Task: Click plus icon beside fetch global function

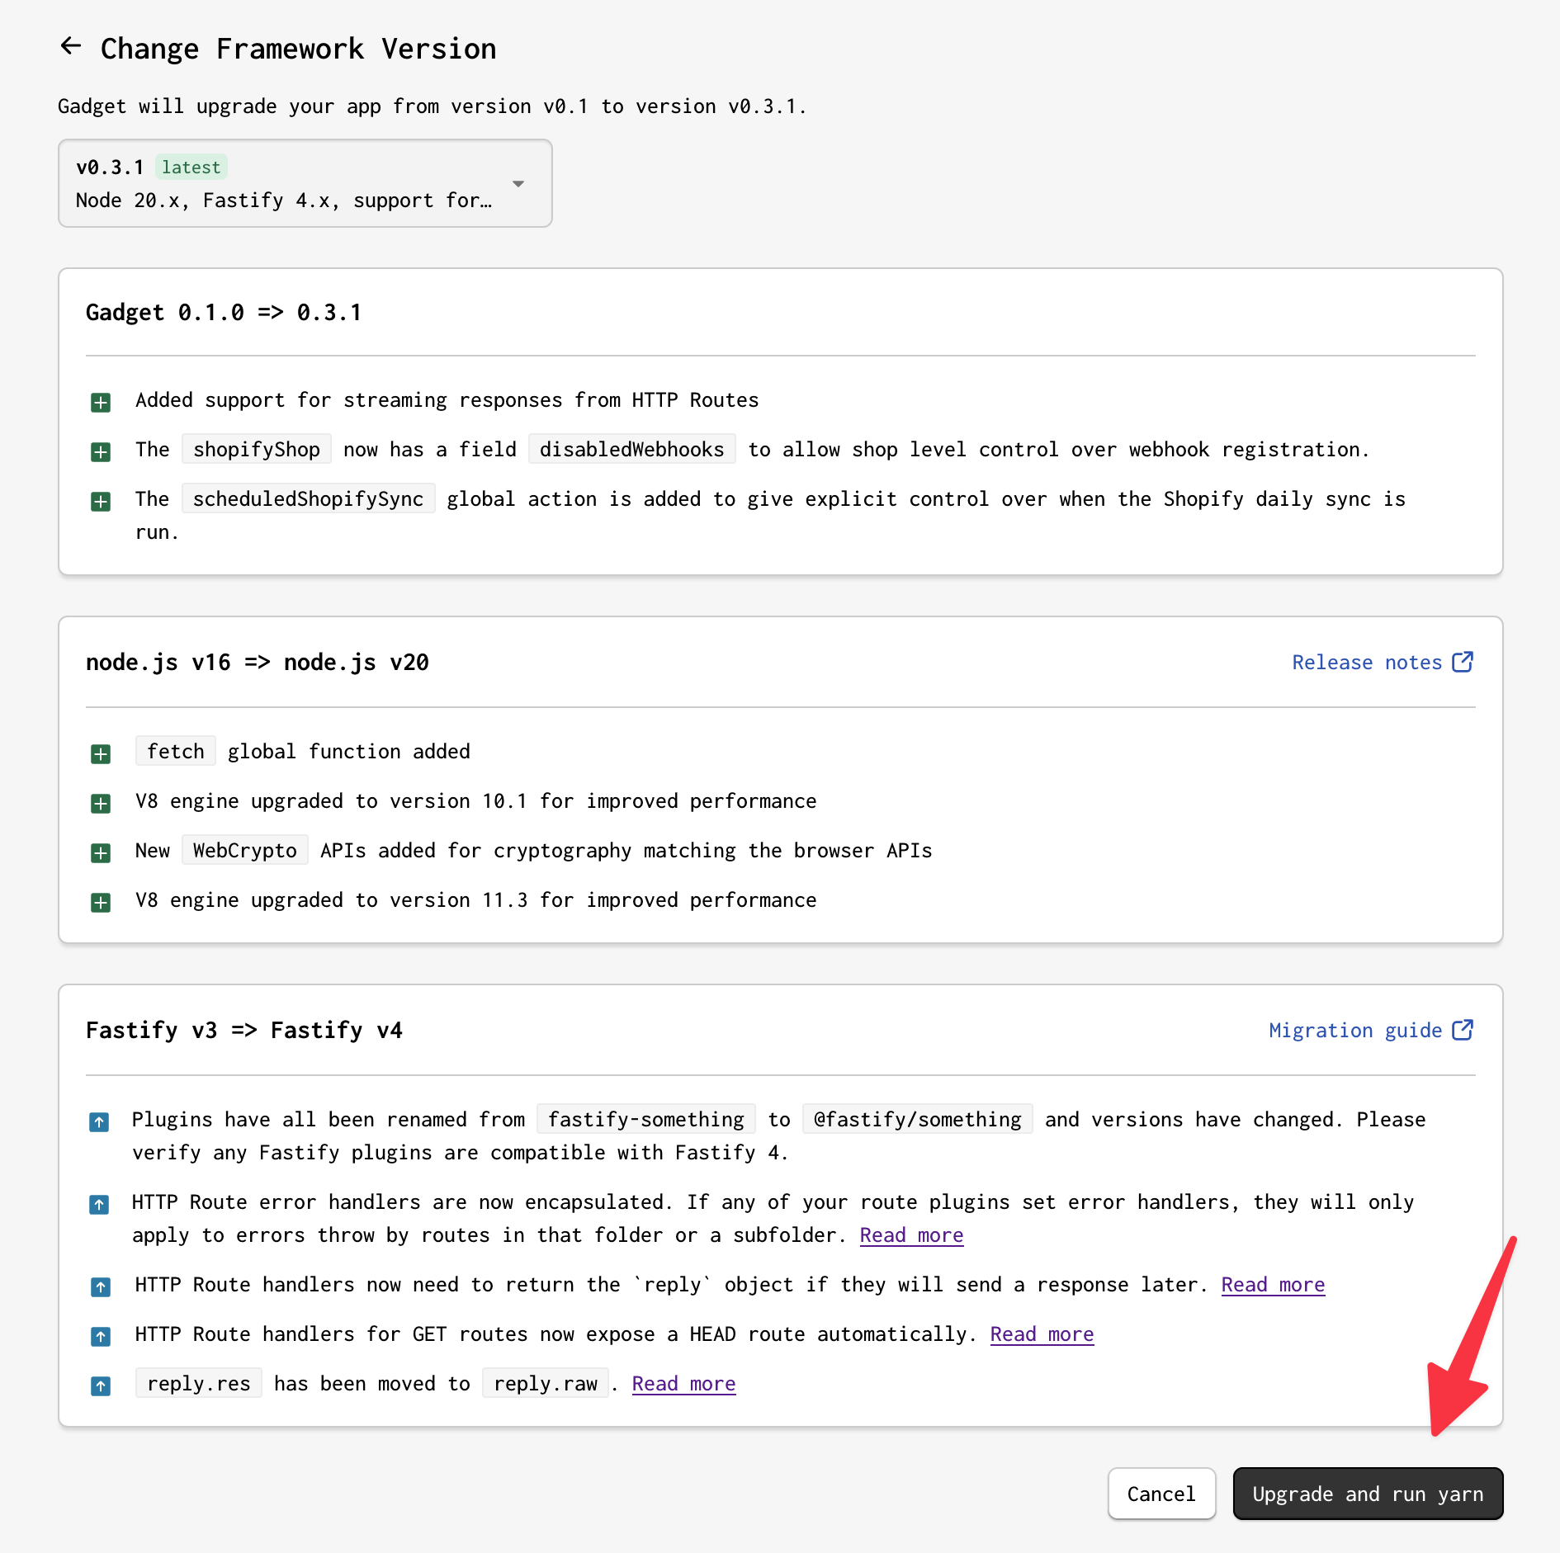Action: click(101, 753)
